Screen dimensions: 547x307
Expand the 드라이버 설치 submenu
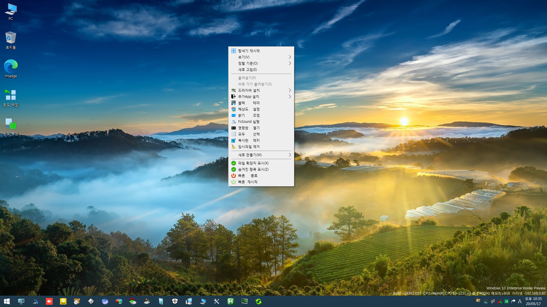261,90
